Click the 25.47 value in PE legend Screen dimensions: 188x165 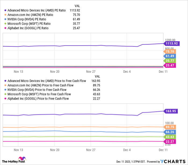pyautogui.click(x=76, y=28)
